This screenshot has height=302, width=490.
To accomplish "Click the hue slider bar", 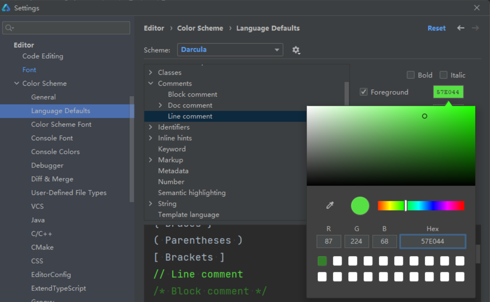I will click(x=421, y=206).
